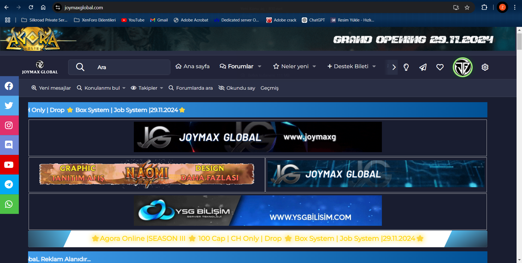Open the Forumlar menu item
The height and width of the screenshot is (263, 522).
click(x=237, y=66)
